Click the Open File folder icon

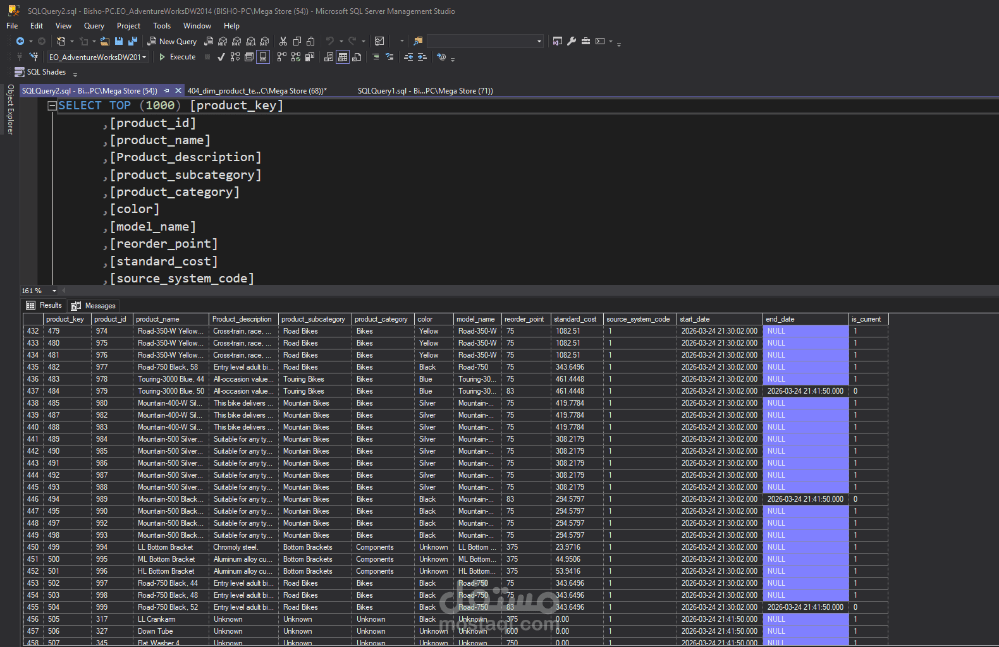[x=105, y=41]
